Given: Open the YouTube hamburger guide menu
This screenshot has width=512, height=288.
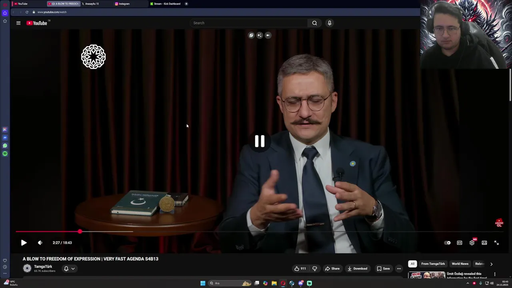Looking at the screenshot, I should click(x=18, y=23).
